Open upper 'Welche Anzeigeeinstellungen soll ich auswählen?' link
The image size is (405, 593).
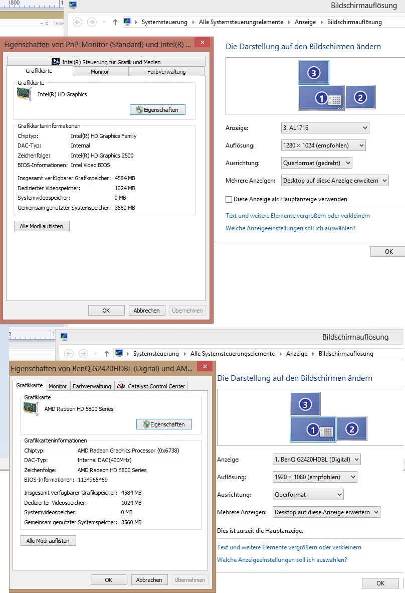coord(291,228)
